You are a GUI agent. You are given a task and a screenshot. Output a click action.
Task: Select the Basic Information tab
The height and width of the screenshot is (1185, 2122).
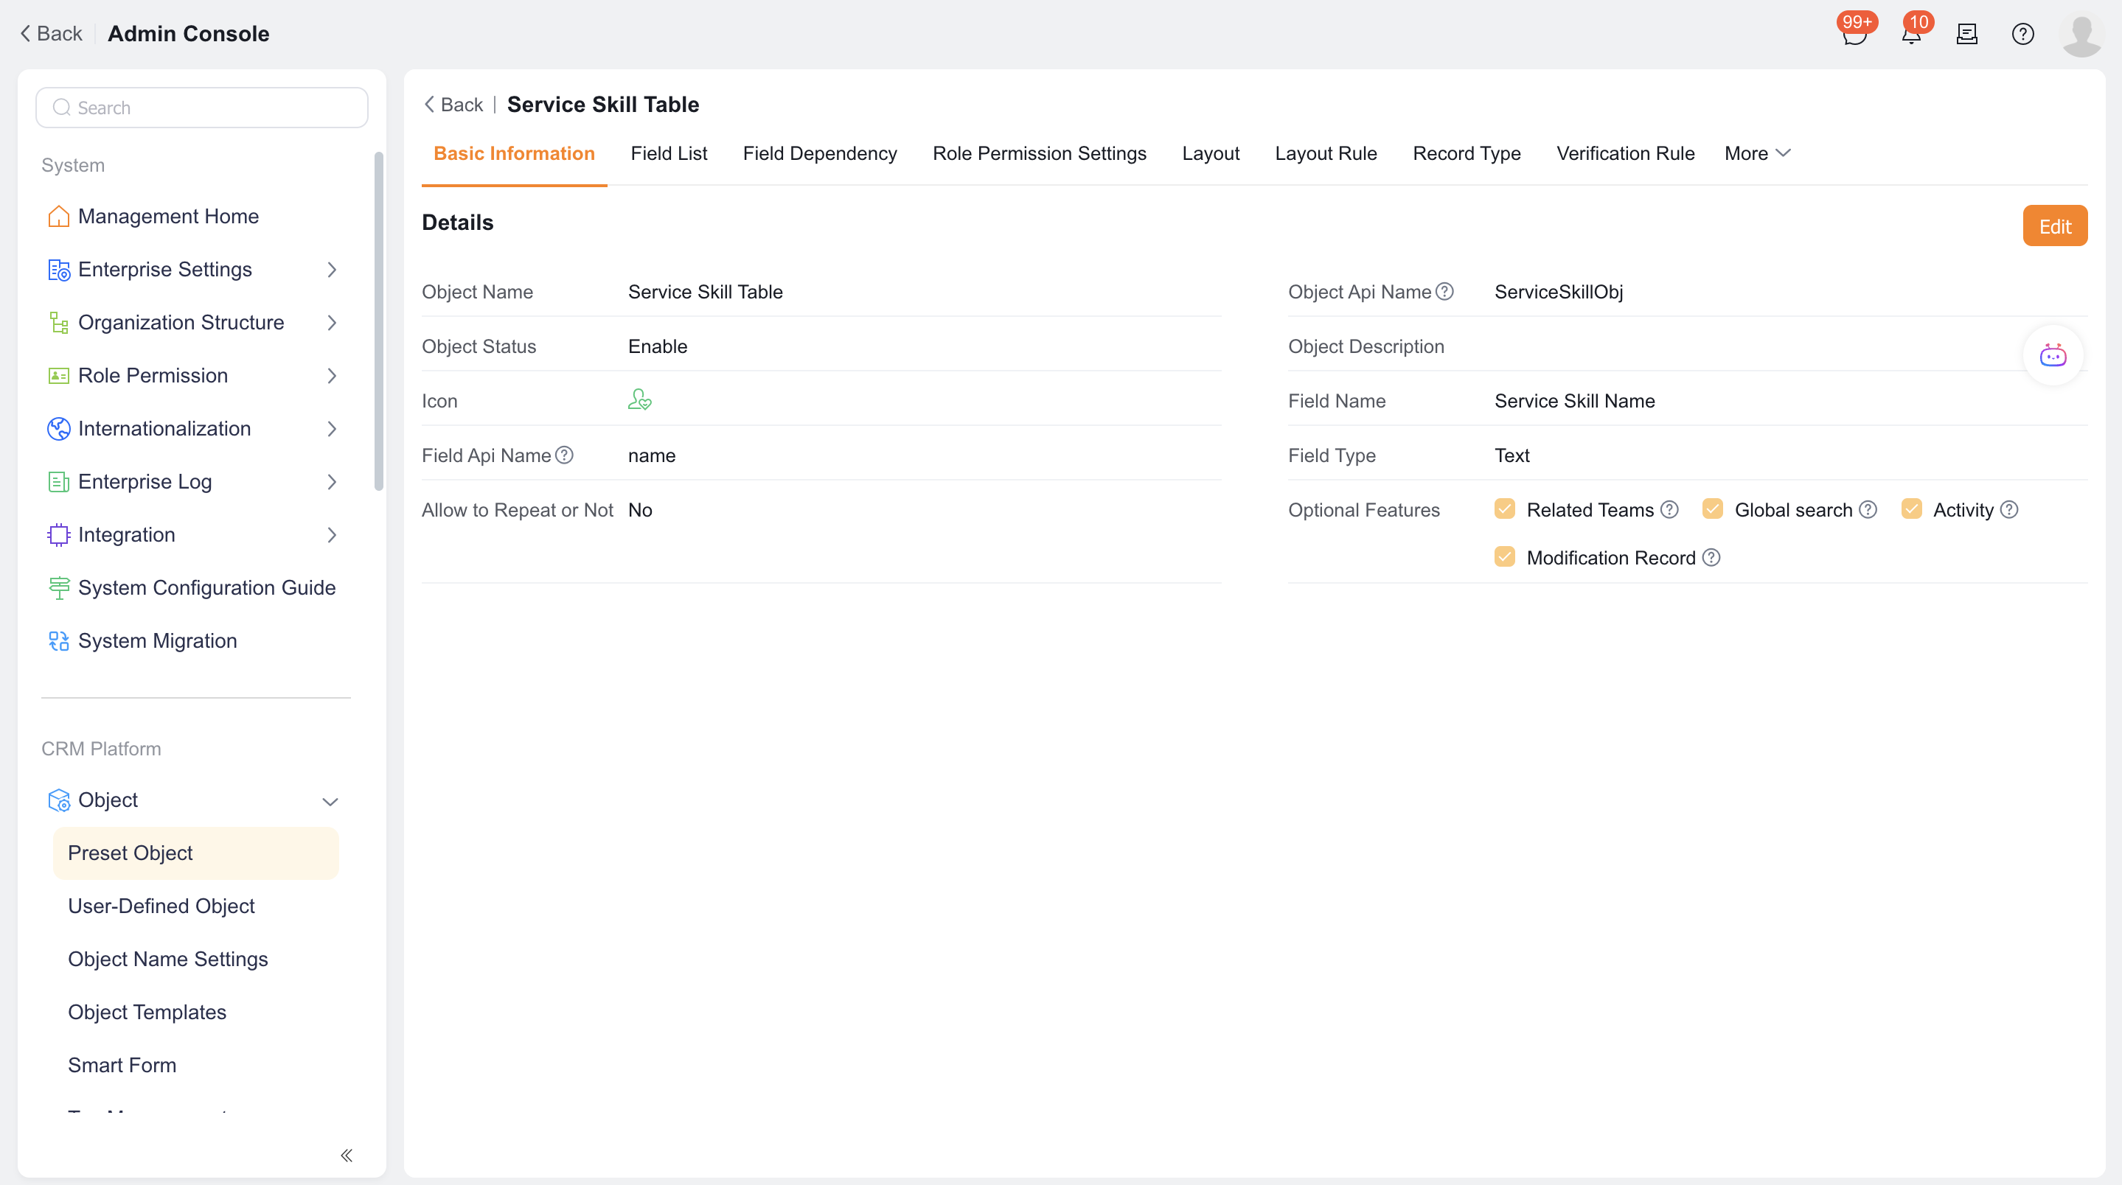(x=514, y=154)
